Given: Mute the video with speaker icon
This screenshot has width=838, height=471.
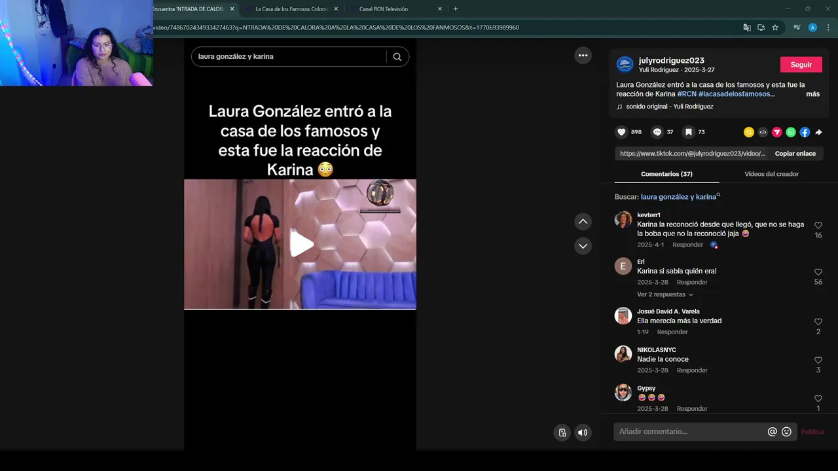Looking at the screenshot, I should tap(583, 432).
